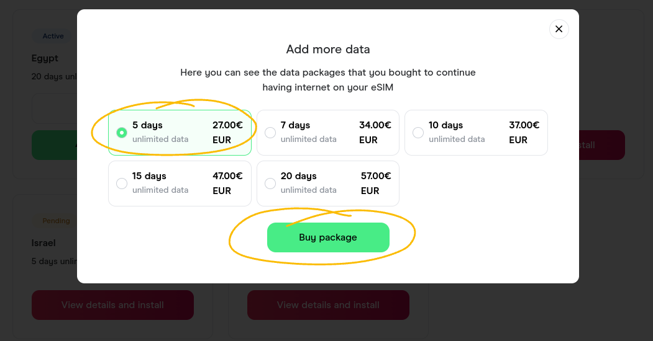Click the 47.00€ EUR price label

click(227, 183)
